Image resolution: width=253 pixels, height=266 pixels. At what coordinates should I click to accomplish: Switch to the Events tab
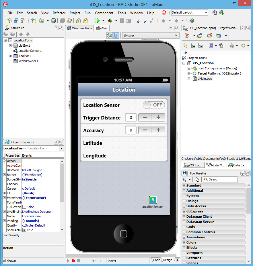[x=27, y=155]
